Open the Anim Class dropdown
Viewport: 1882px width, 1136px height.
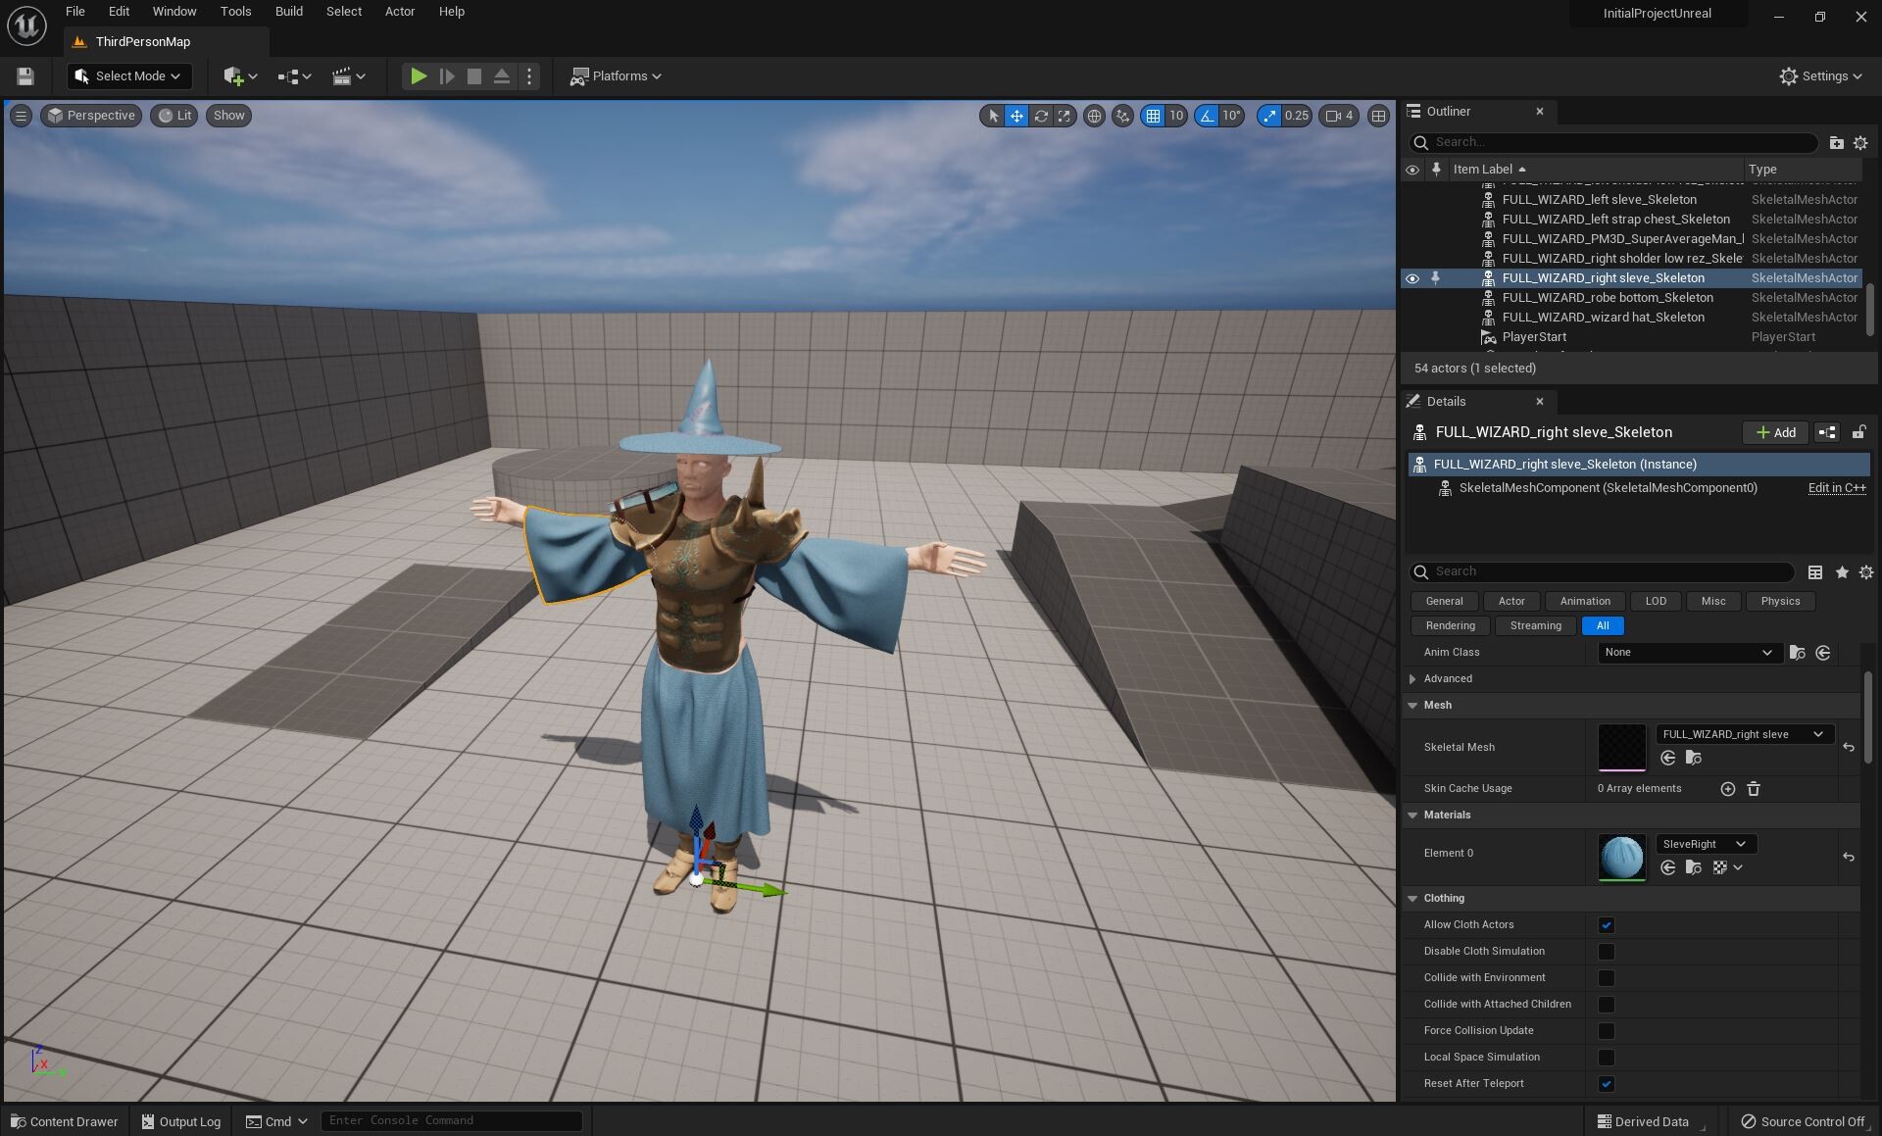pos(1687,653)
